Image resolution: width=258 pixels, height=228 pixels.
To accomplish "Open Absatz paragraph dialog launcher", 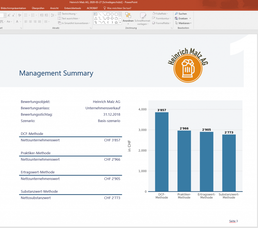I will click(x=91, y=28).
